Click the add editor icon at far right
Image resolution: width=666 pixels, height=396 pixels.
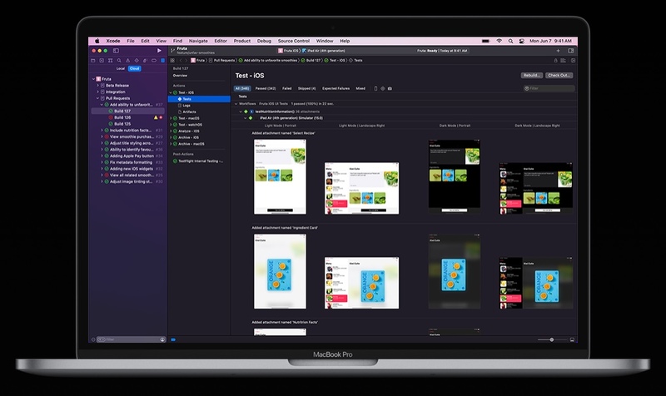click(573, 60)
